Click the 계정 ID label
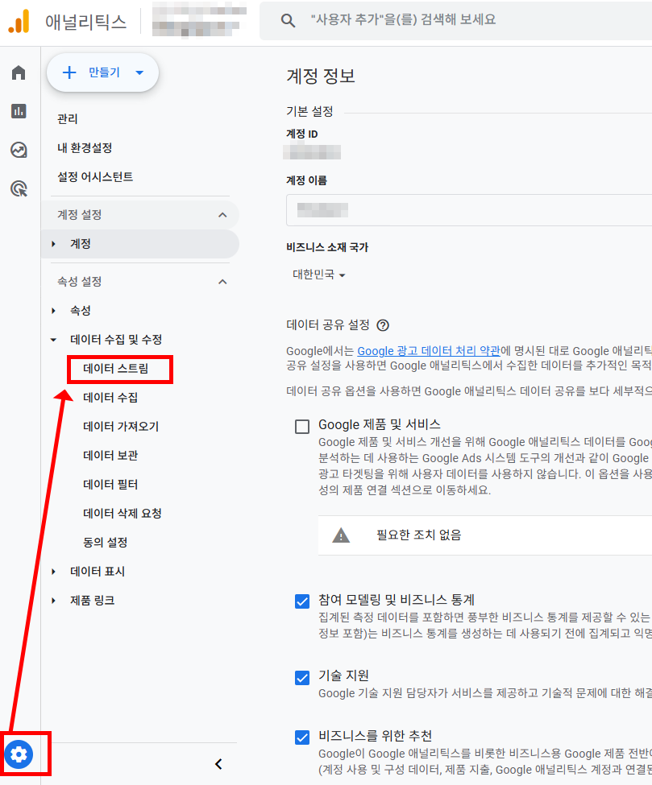Image resolution: width=652 pixels, height=785 pixels. point(301,134)
